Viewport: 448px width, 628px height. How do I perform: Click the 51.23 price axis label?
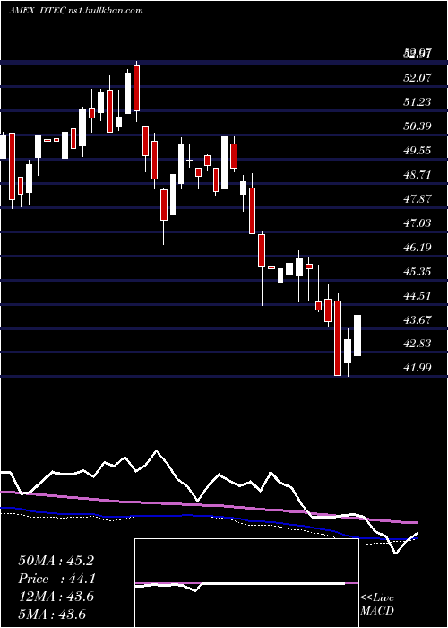pos(418,102)
